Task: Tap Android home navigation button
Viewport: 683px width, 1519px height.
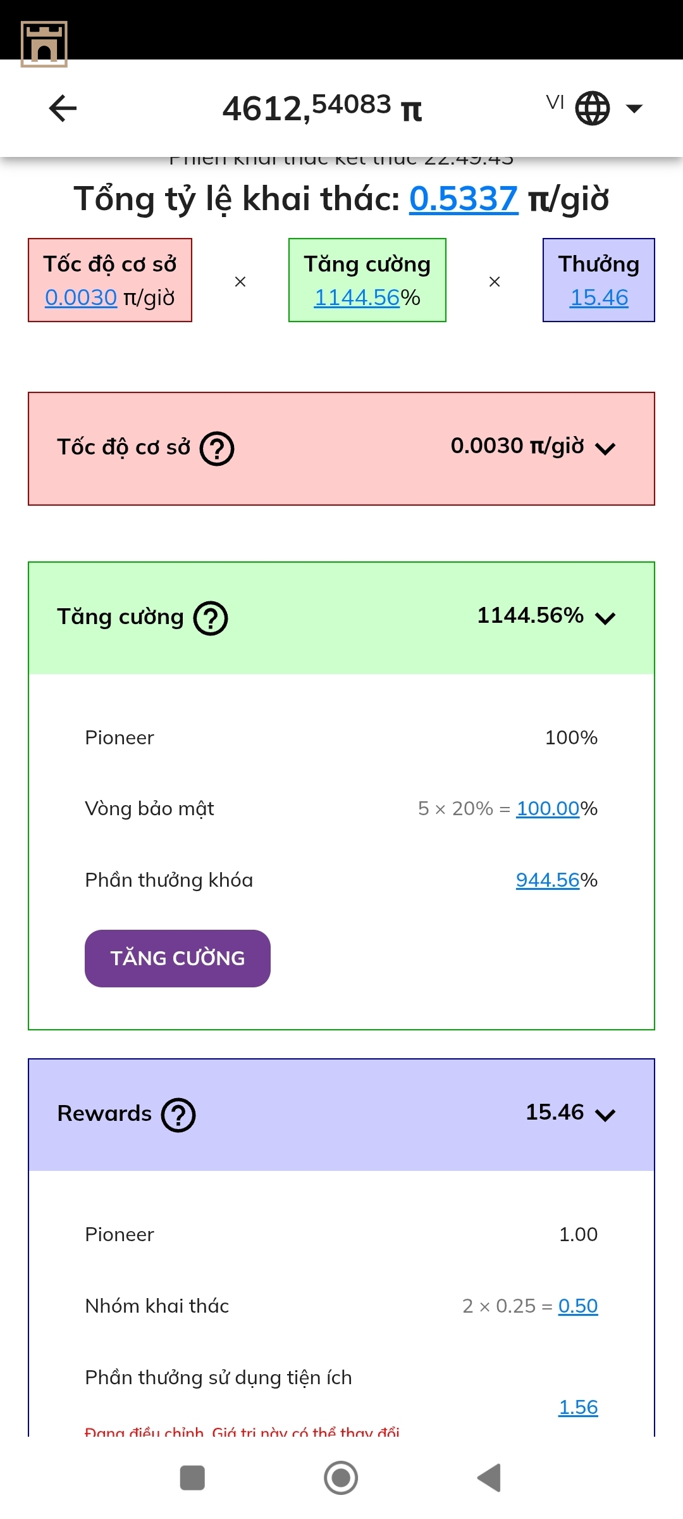Action: 341,1478
